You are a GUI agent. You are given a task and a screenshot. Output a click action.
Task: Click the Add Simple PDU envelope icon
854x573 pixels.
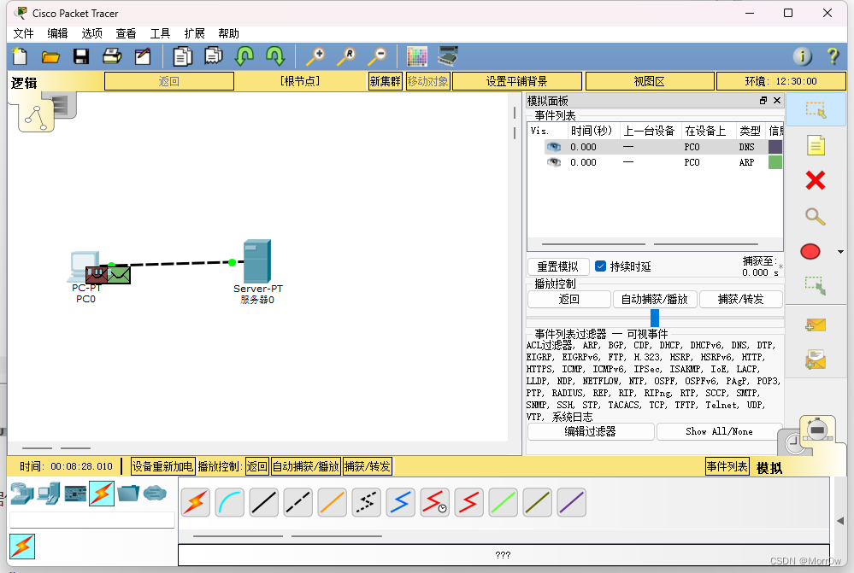pyautogui.click(x=816, y=325)
